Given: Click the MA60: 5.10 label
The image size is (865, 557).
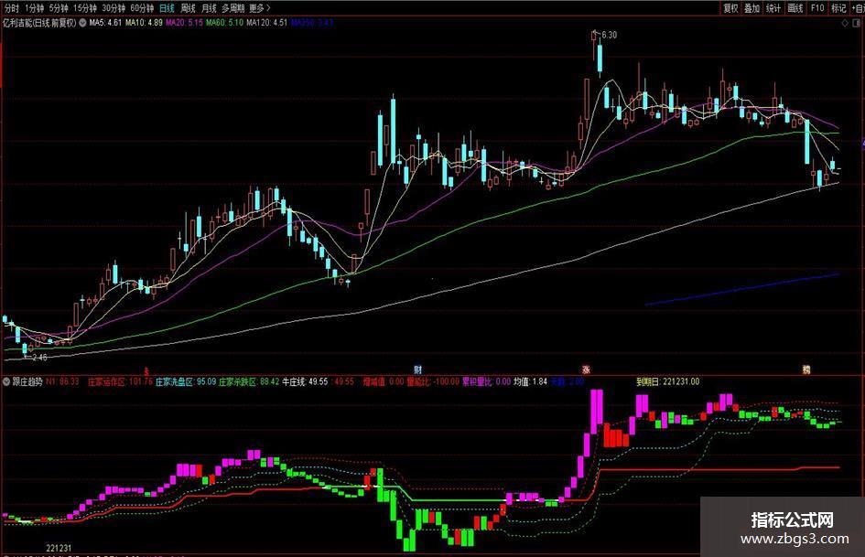Looking at the screenshot, I should coord(224,23).
